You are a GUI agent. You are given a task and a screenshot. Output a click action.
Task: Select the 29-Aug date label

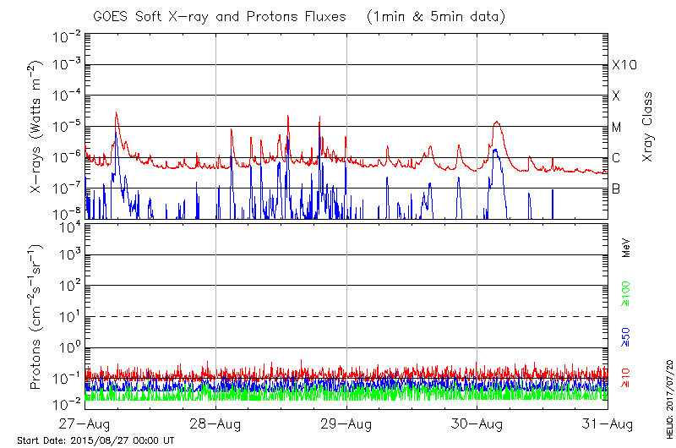pyautogui.click(x=346, y=424)
